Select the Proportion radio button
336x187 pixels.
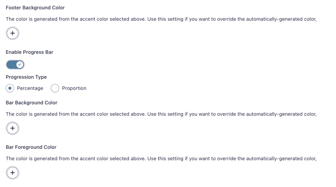[55, 88]
